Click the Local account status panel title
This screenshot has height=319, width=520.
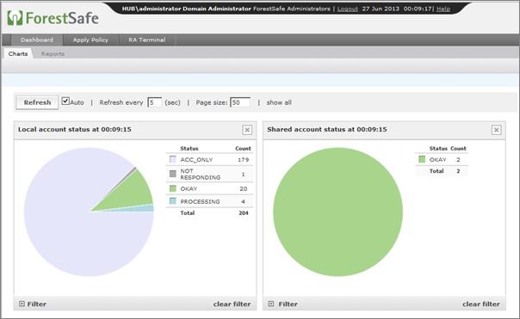75,130
